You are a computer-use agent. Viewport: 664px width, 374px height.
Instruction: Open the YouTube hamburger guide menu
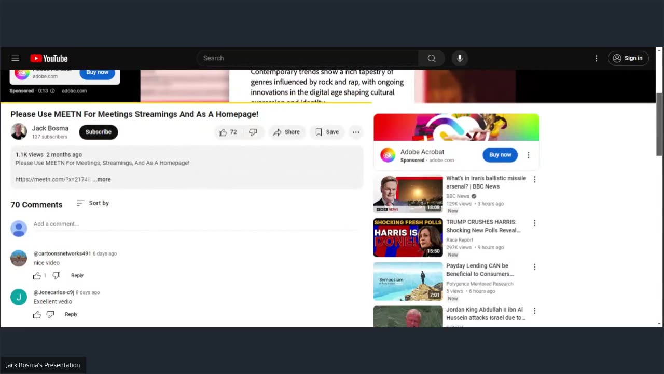tap(16, 58)
